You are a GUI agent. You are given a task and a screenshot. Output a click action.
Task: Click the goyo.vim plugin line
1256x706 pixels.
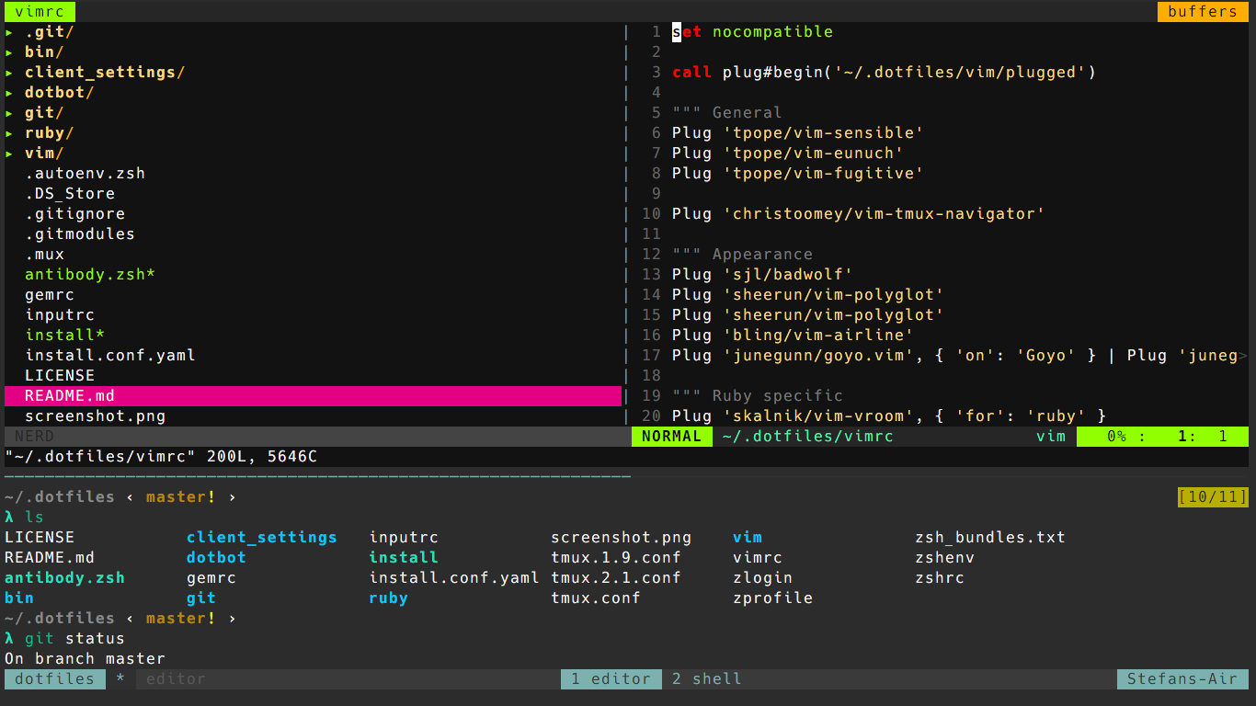pos(959,356)
